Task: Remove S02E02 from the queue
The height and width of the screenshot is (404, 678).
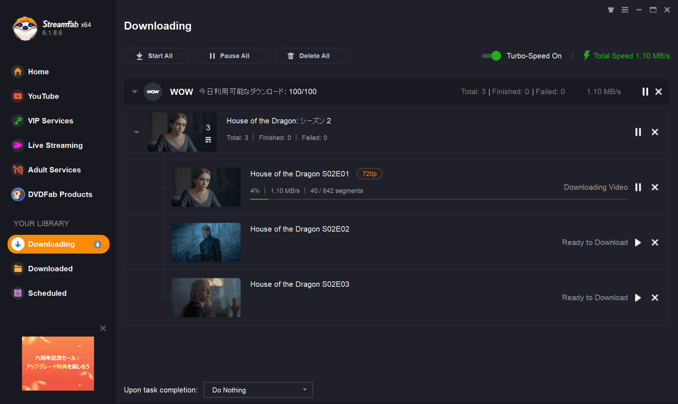Action: tap(655, 242)
